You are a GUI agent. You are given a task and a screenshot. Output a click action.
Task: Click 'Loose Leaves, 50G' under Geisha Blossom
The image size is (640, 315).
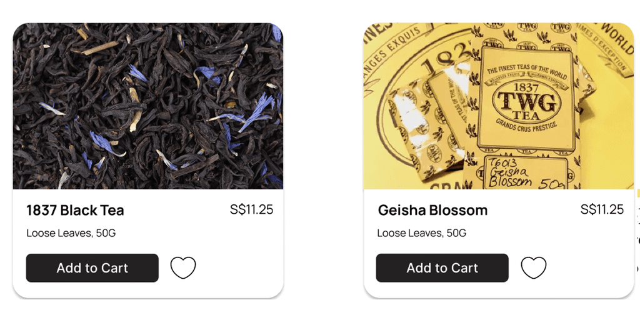pyautogui.click(x=422, y=233)
